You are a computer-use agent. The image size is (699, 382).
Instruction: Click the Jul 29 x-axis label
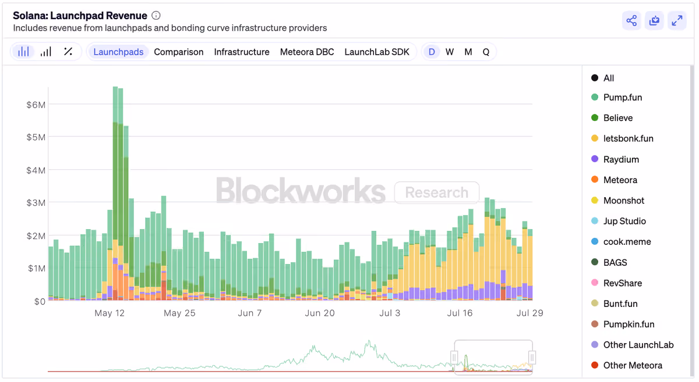click(x=530, y=313)
